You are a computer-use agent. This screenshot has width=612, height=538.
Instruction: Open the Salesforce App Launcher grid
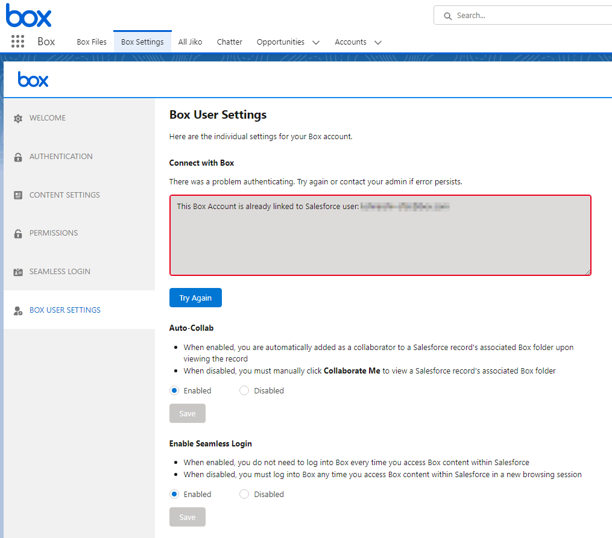[17, 42]
